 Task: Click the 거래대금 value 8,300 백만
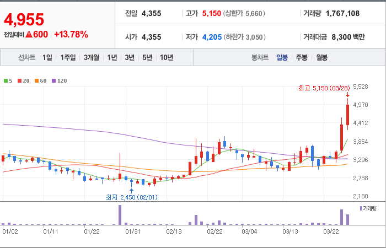pyautogui.click(x=349, y=37)
